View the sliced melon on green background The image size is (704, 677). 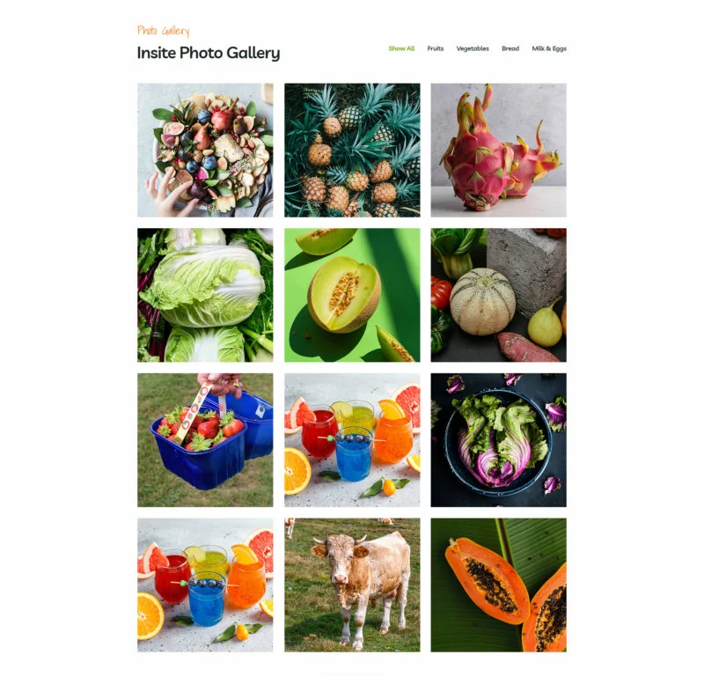point(352,295)
